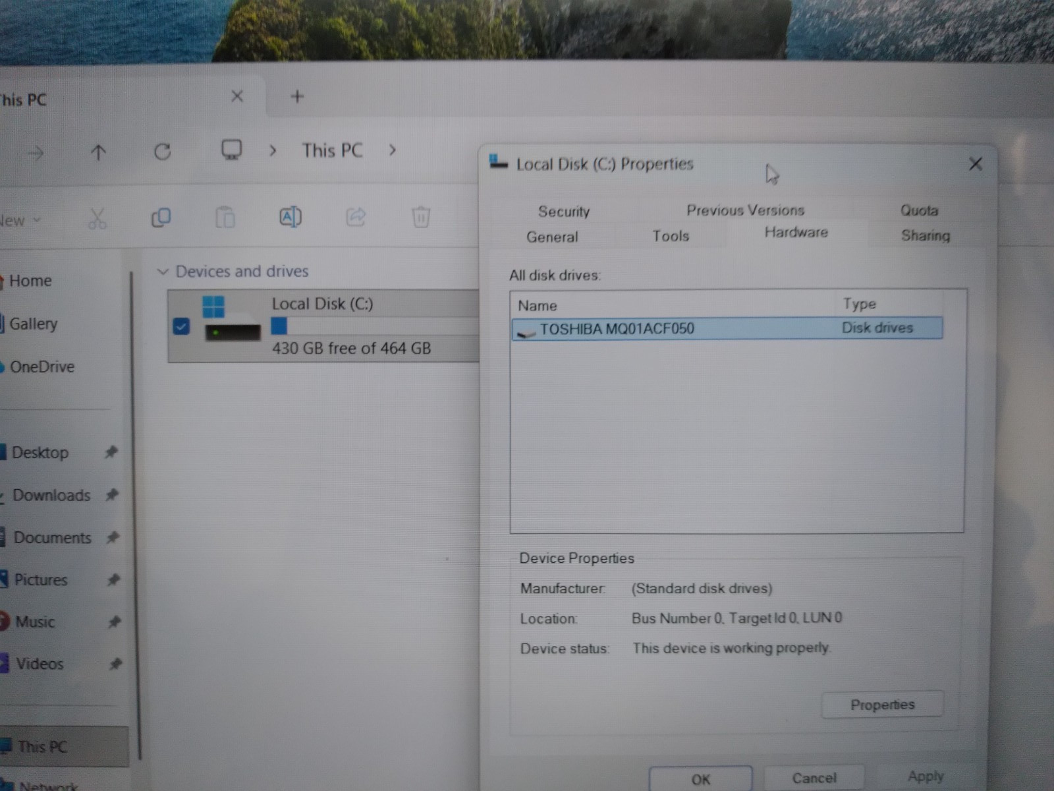Image resolution: width=1054 pixels, height=791 pixels.
Task: Open Home in the navigation pane
Action: click(30, 281)
